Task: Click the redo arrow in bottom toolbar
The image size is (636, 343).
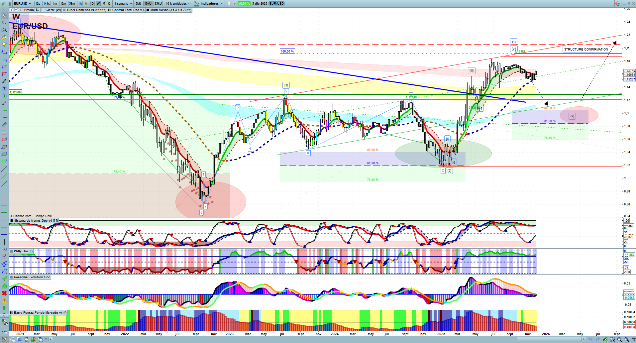Action: [598, 339]
